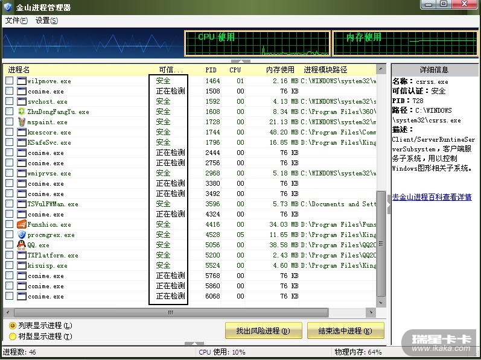Click 物理内存: 64% status entry
Viewport: 481px width, 360px height.
pyautogui.click(x=358, y=352)
